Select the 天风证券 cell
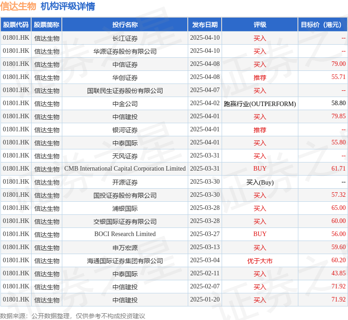348x320 pixels. [x=125, y=156]
